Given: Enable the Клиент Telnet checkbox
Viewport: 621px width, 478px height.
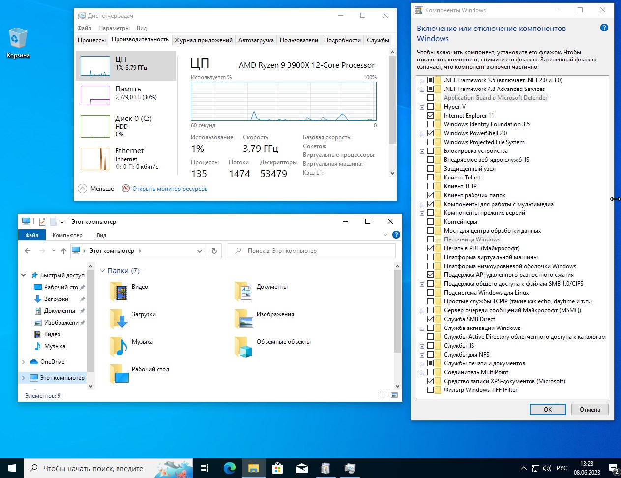Looking at the screenshot, I should click(432, 177).
